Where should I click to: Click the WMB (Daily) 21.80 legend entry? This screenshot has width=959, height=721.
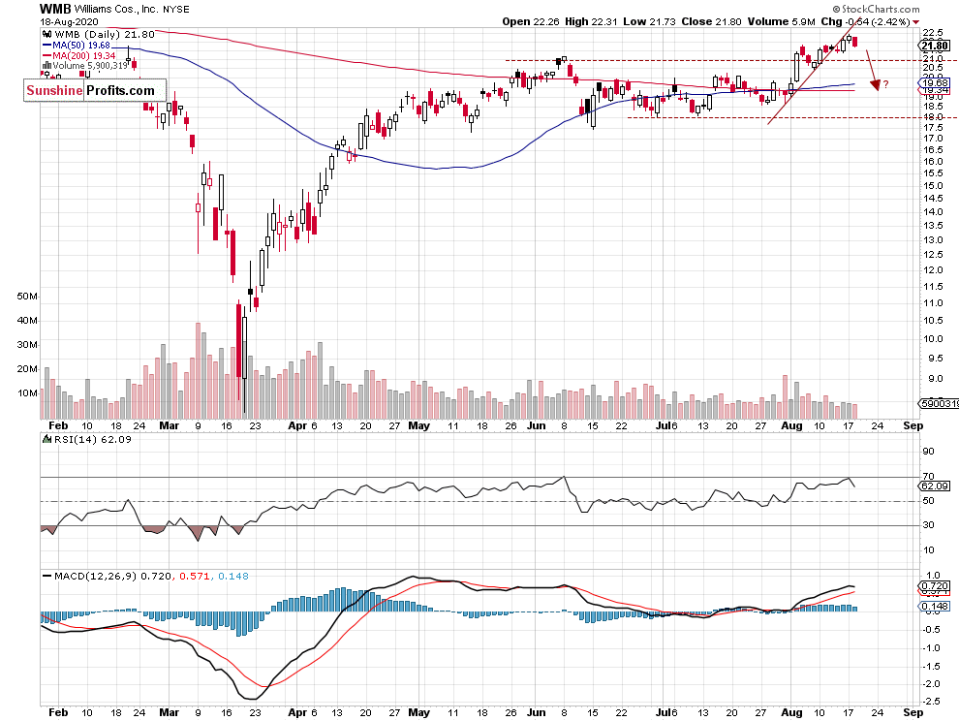click(x=105, y=35)
